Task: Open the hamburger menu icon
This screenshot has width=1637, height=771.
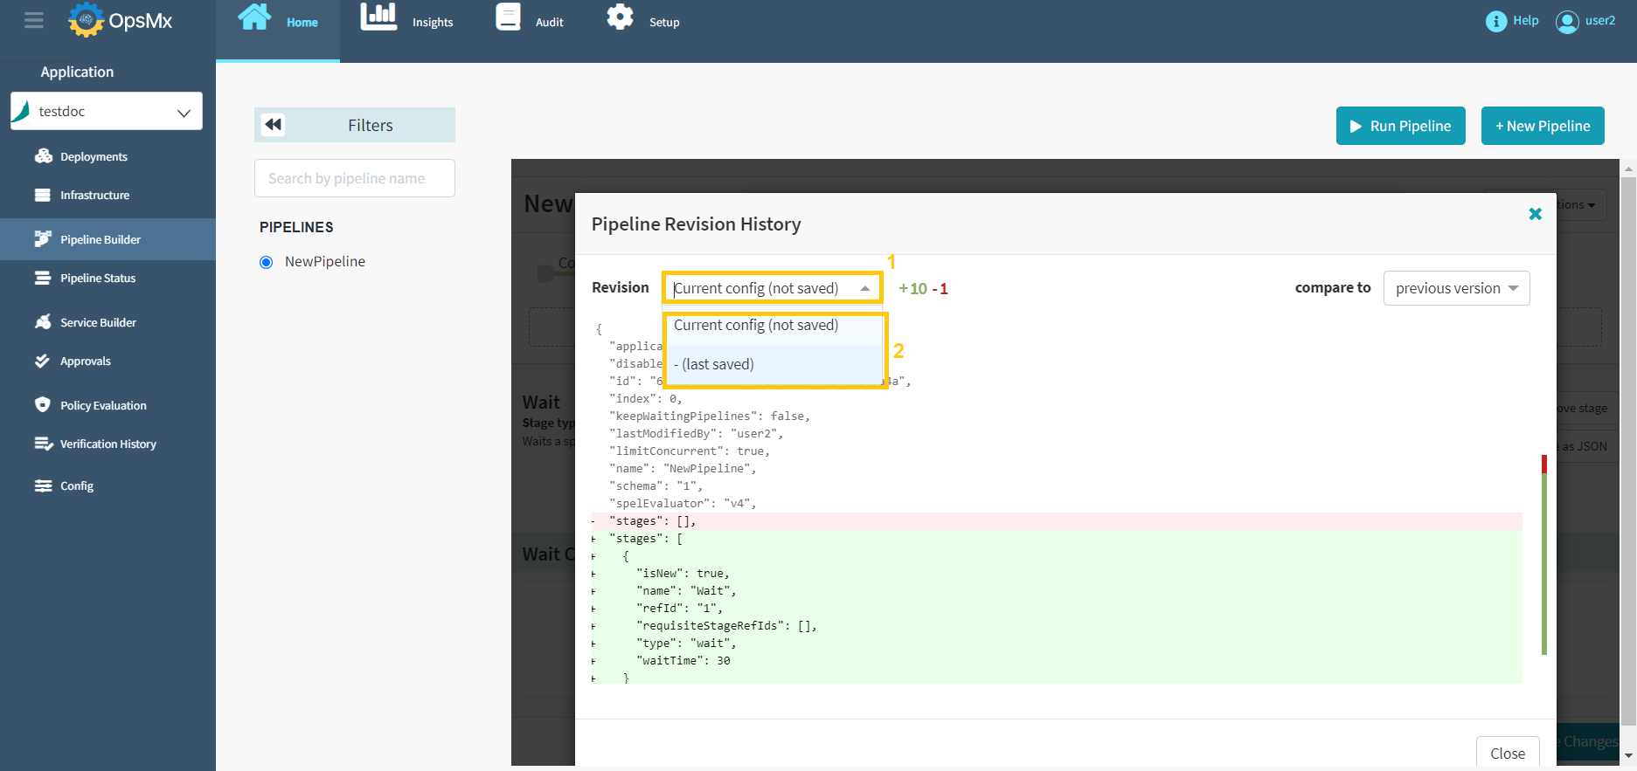Action: (x=34, y=20)
